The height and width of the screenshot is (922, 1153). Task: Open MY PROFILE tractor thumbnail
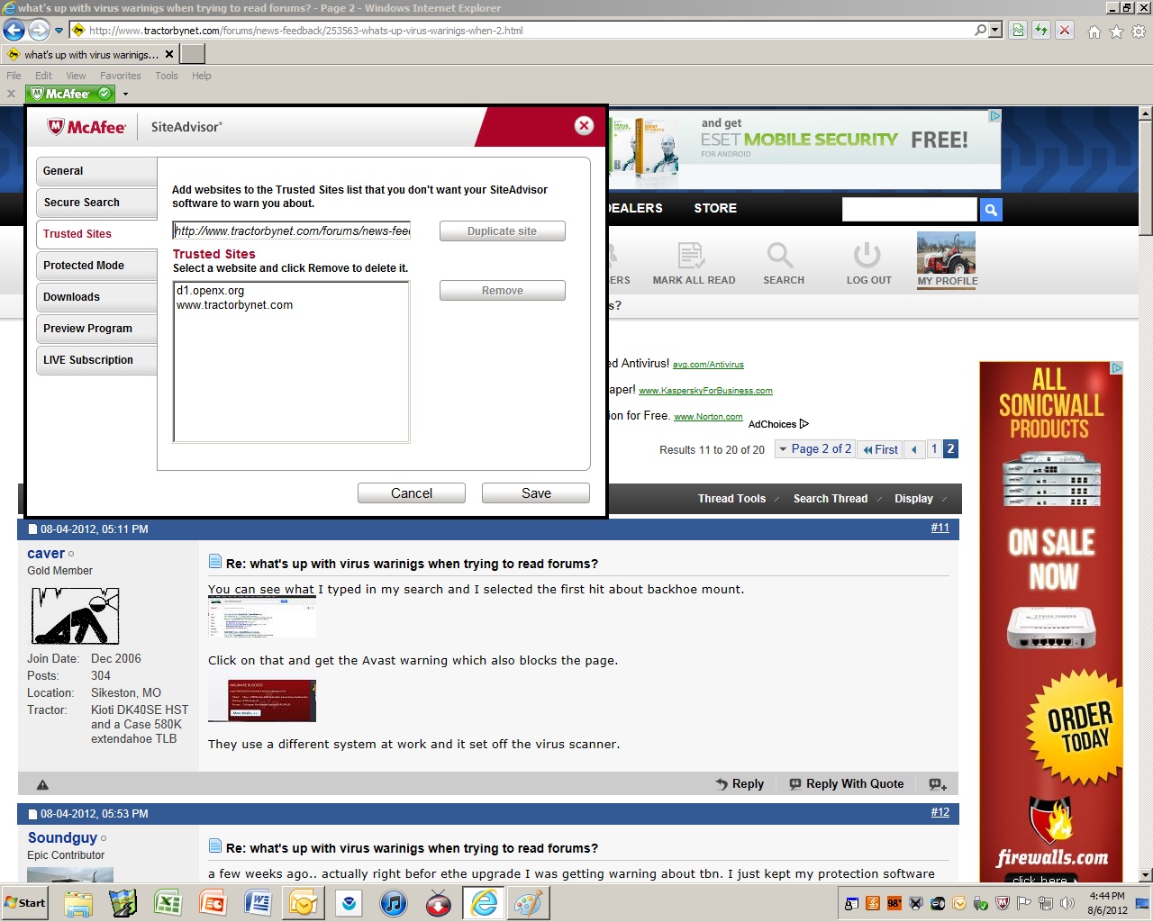[947, 253]
